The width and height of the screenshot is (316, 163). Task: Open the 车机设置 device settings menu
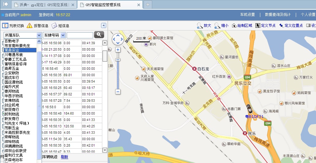click(x=247, y=14)
